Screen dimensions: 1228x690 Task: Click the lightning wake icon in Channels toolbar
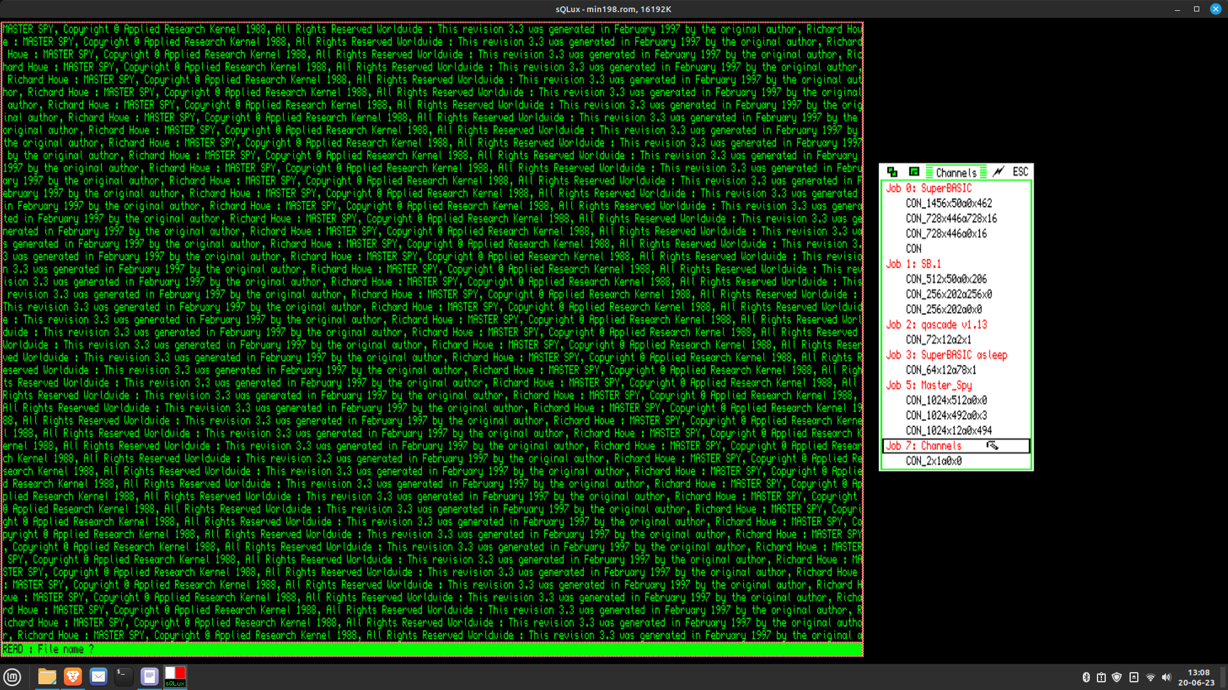click(998, 172)
